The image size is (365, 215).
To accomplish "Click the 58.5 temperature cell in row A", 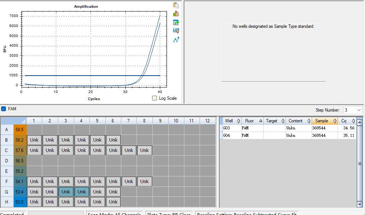I will (x=20, y=130).
